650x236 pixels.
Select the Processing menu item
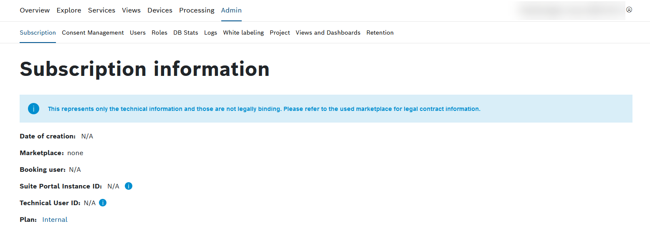197,10
